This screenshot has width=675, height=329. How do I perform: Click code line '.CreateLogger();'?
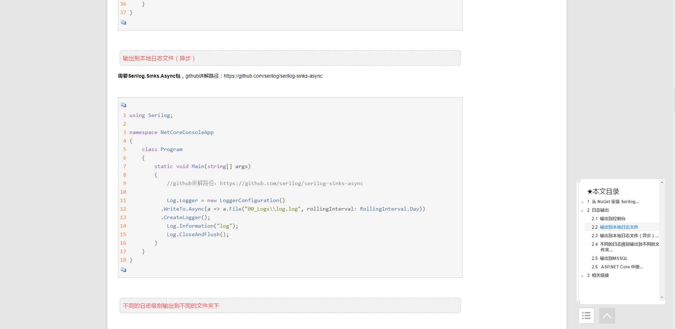tap(185, 217)
